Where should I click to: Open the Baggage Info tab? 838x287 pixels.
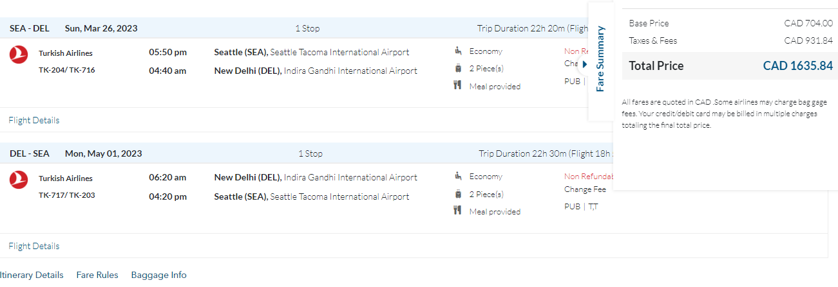coord(158,275)
